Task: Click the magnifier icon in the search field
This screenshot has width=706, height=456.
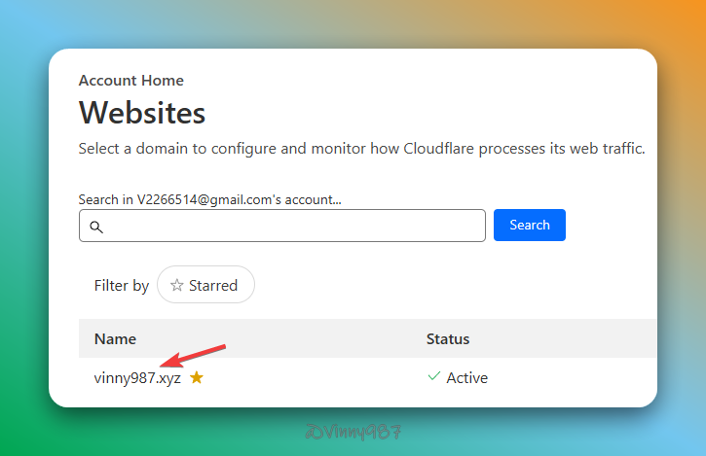Action: click(x=96, y=227)
